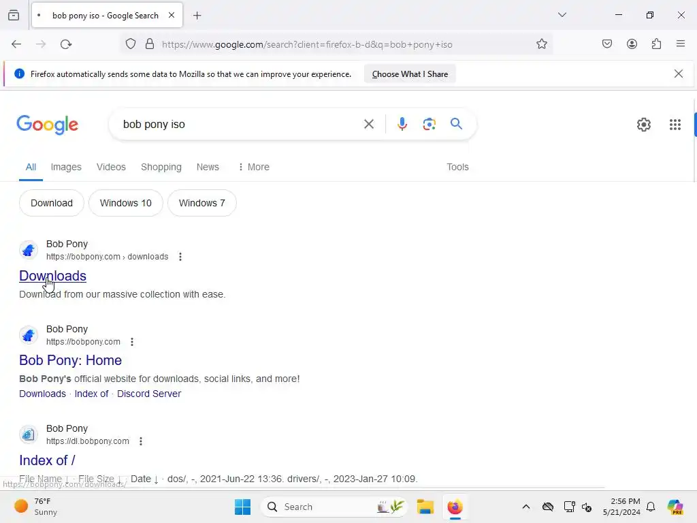Reload the current page
This screenshot has width=697, height=523.
tap(66, 44)
